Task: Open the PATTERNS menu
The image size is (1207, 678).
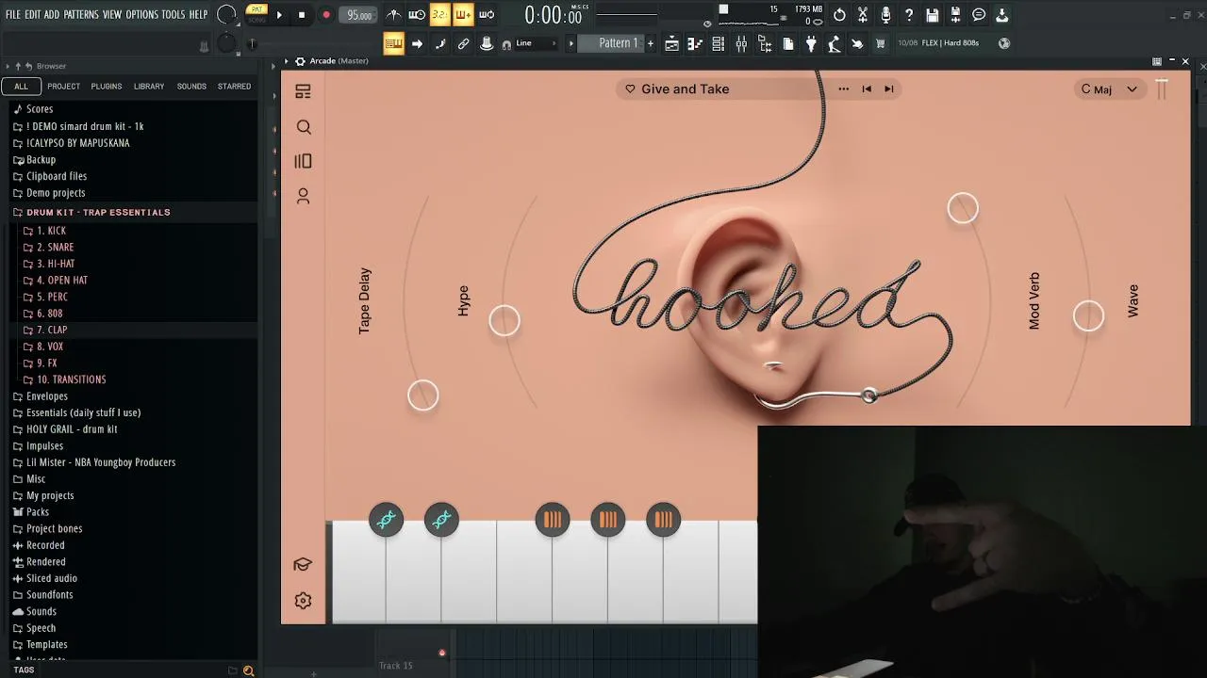Action: pos(81,15)
